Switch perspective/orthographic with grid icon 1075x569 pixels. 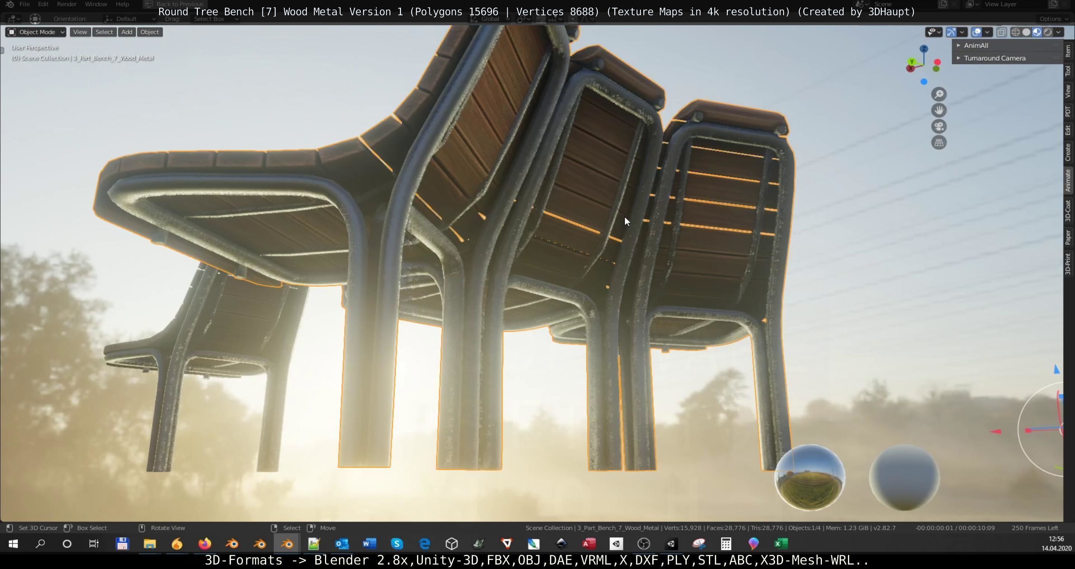(939, 143)
